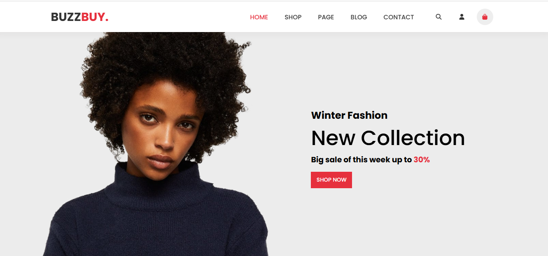The height and width of the screenshot is (256, 548).
Task: Select the PAGE menu item
Action: (326, 17)
